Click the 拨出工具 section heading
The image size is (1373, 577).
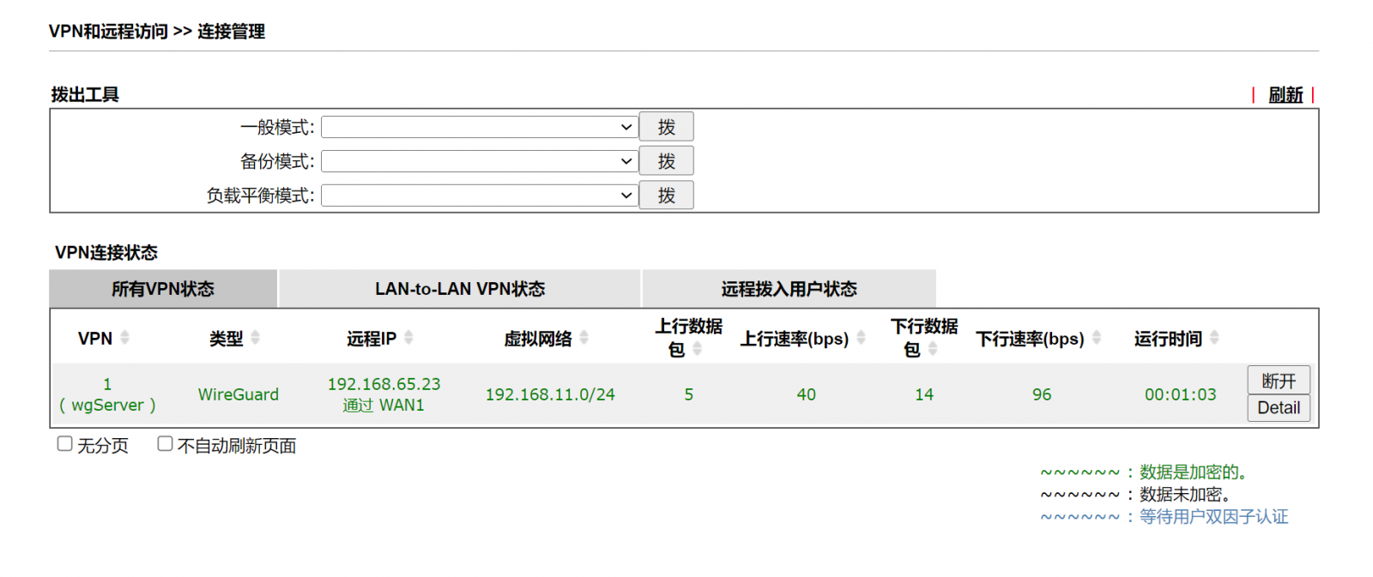tap(85, 95)
